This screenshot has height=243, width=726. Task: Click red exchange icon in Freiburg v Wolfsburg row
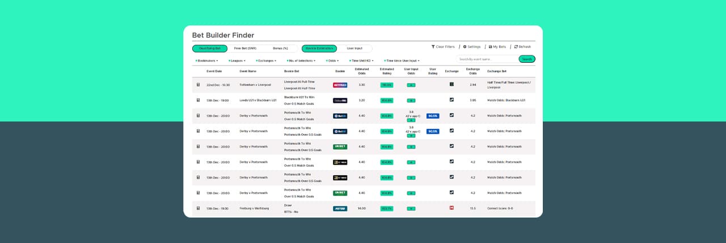(x=451, y=208)
